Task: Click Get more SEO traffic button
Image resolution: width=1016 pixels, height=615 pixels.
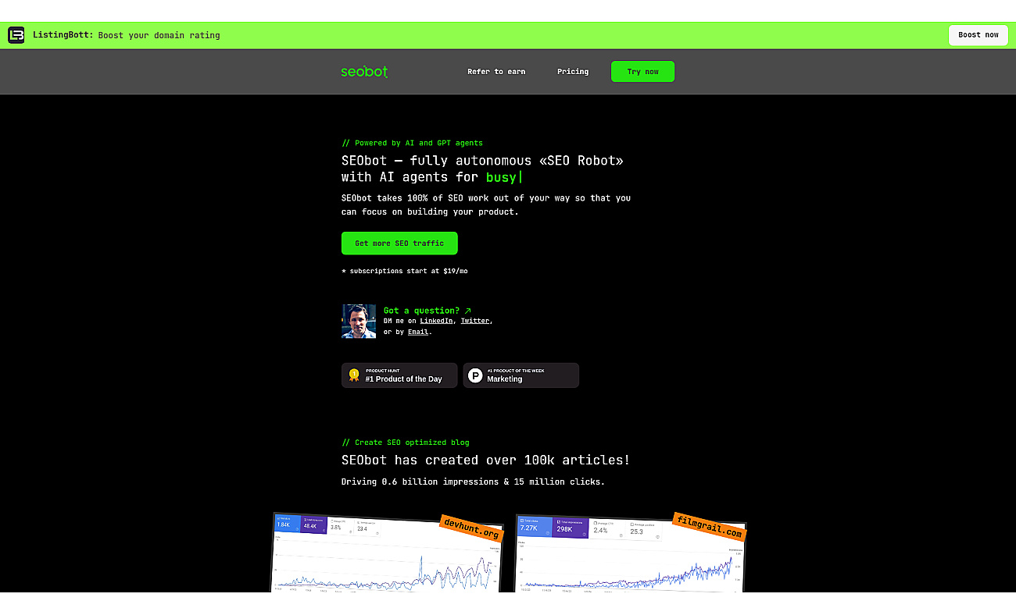Action: pos(399,244)
